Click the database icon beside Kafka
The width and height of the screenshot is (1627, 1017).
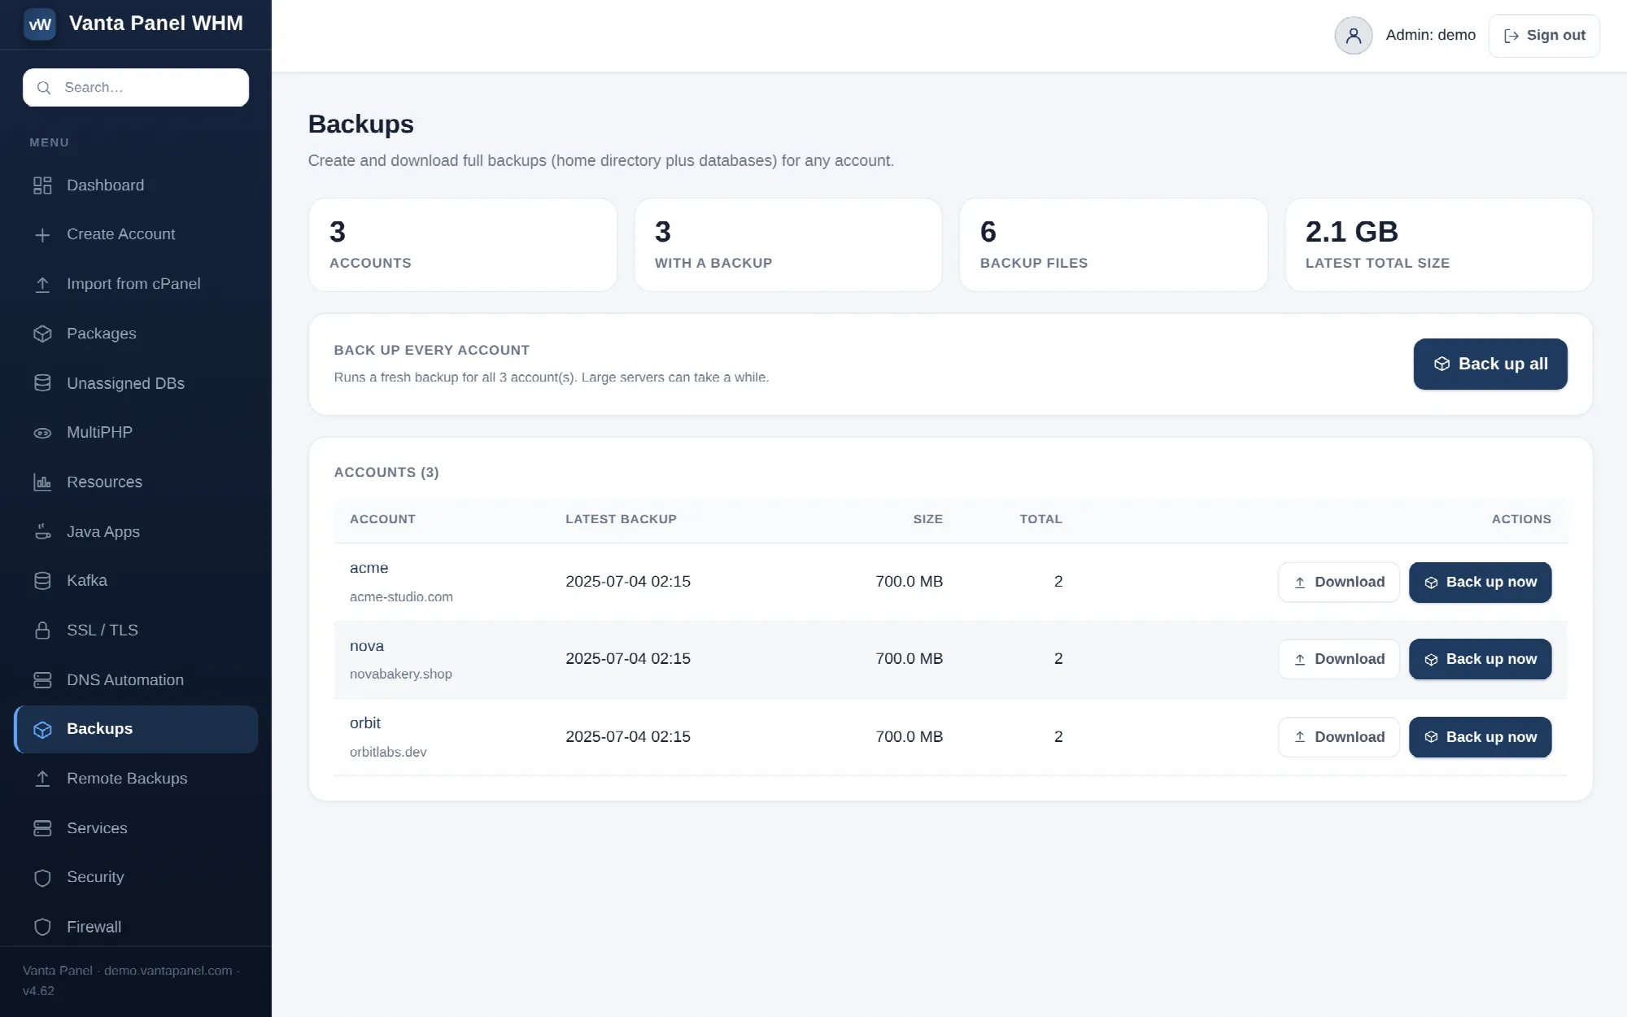point(42,581)
